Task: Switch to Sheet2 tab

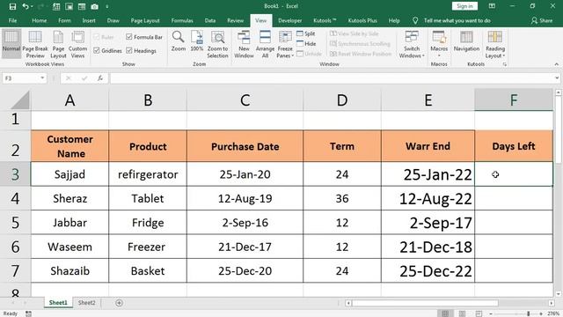Action: [87, 303]
